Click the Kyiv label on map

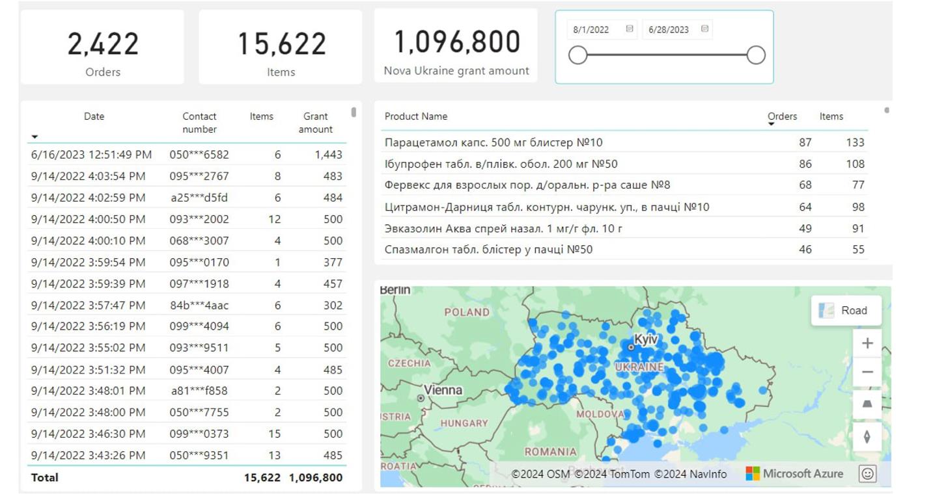(x=646, y=339)
